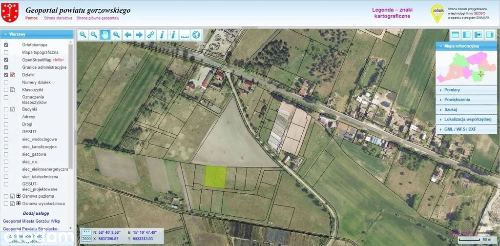Expand the Powiększenia section

click(466, 100)
